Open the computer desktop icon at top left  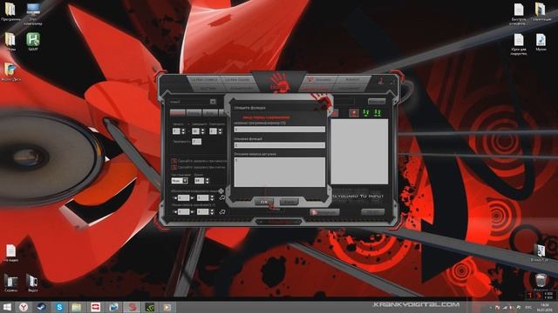(x=33, y=14)
